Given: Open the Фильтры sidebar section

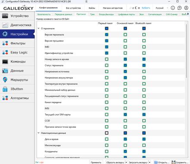Looking at the screenshot, I should pyautogui.click(x=17, y=43).
